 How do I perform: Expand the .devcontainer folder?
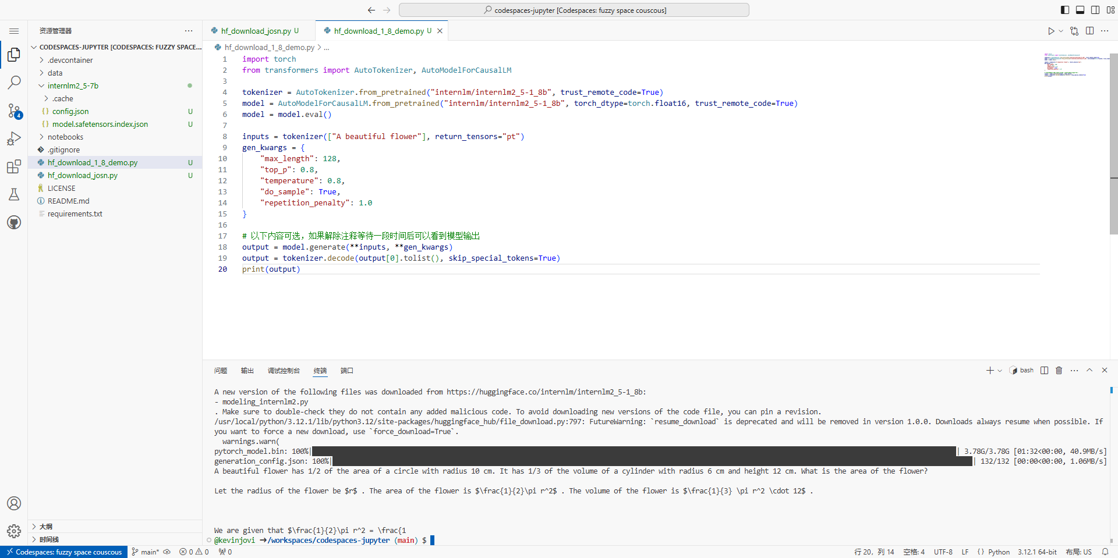[115, 60]
